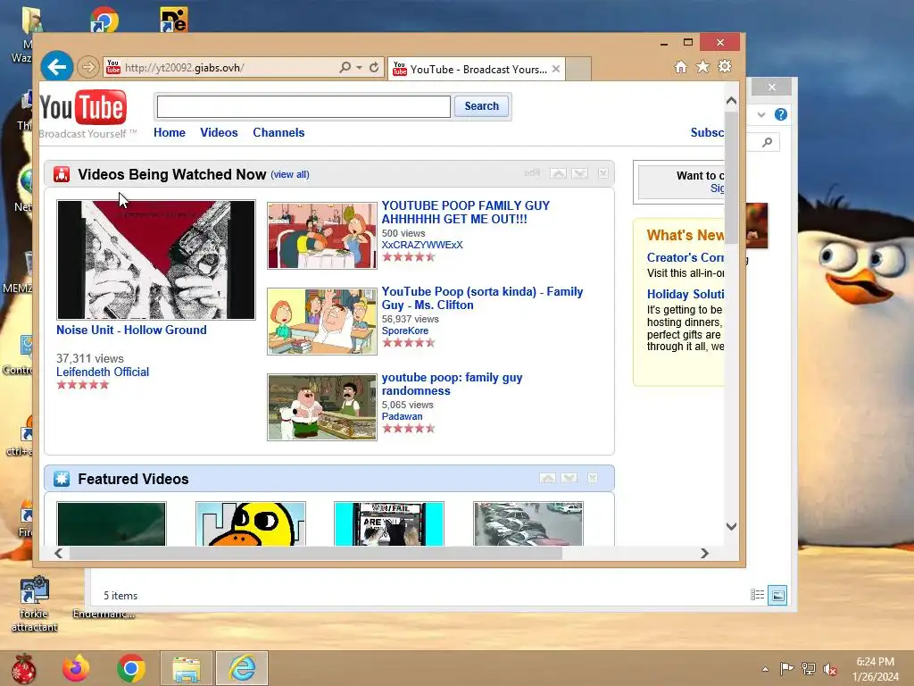Click the horizontal scrollbar thumb
Image resolution: width=914 pixels, height=686 pixels.
click(x=316, y=553)
